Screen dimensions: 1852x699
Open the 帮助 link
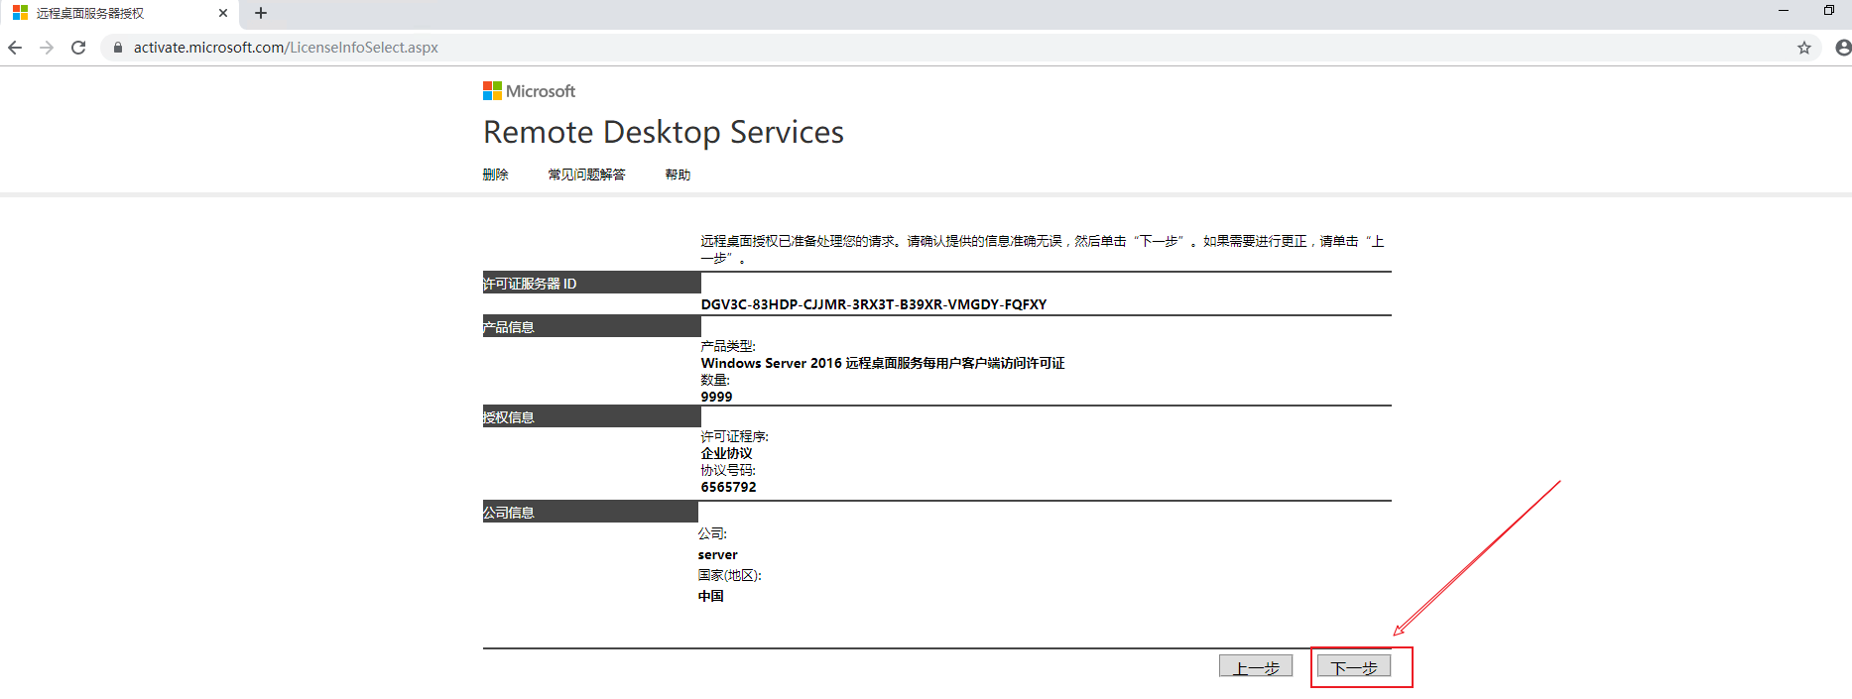(x=678, y=175)
